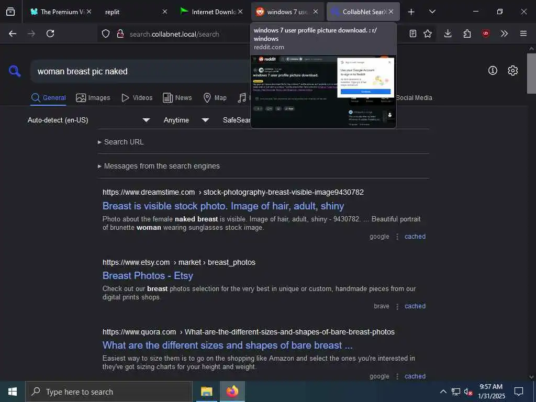
Task: Click the muted volume tray icon
Action: (x=468, y=392)
